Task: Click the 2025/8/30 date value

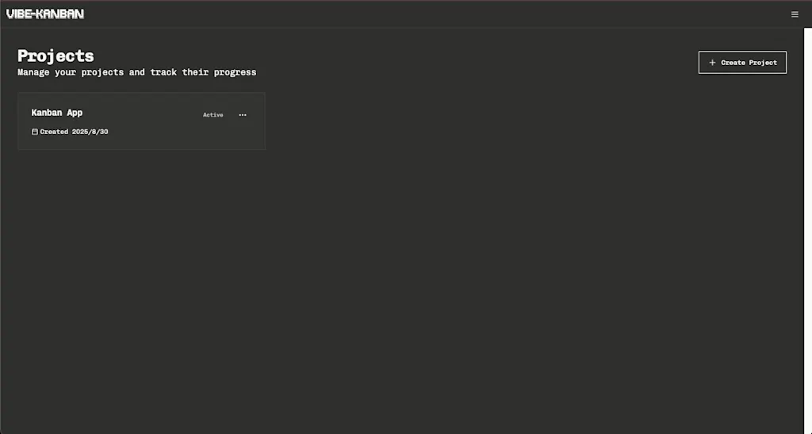Action: point(90,132)
